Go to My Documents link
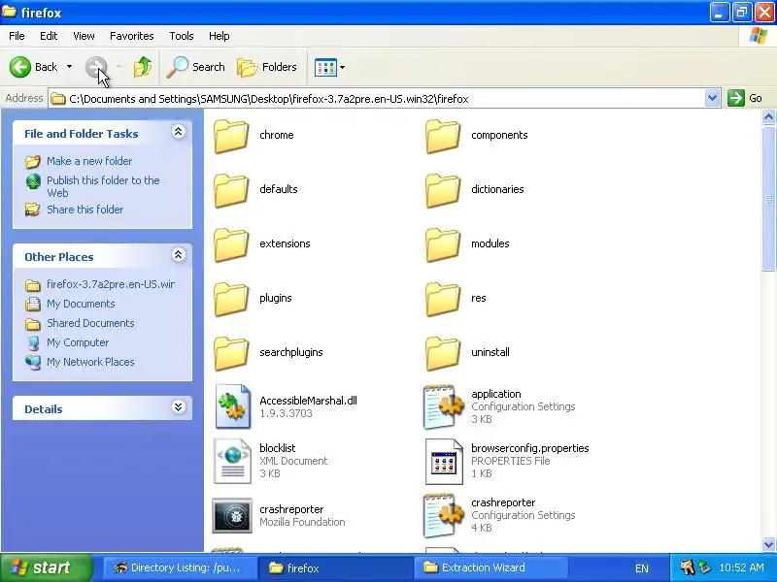Viewport: 777px width, 582px height. click(x=81, y=304)
